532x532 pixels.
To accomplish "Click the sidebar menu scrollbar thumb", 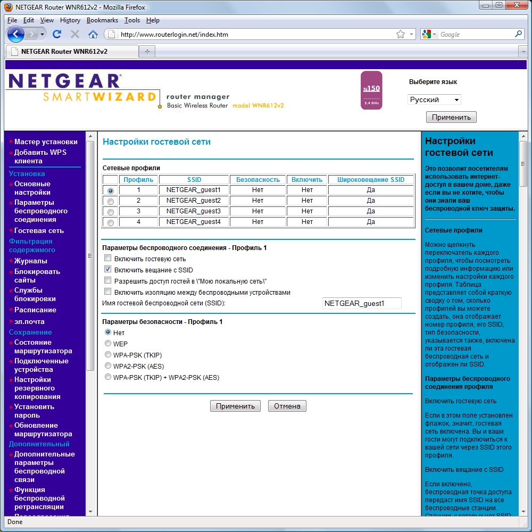I will click(x=90, y=256).
